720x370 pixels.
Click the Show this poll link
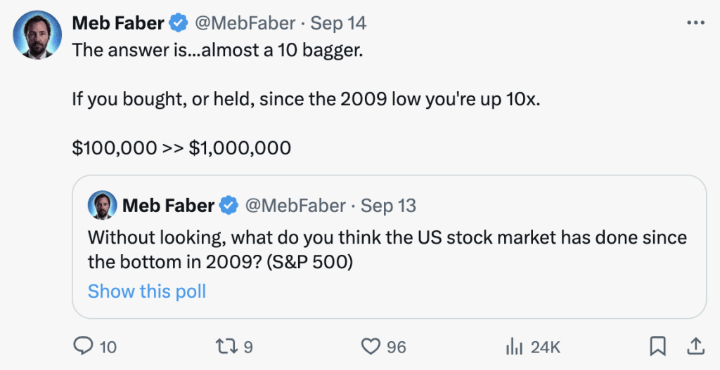[x=147, y=291]
